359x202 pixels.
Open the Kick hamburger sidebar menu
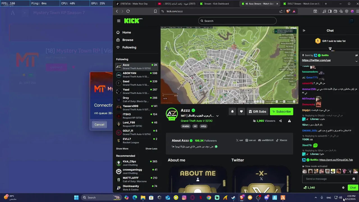(x=119, y=21)
